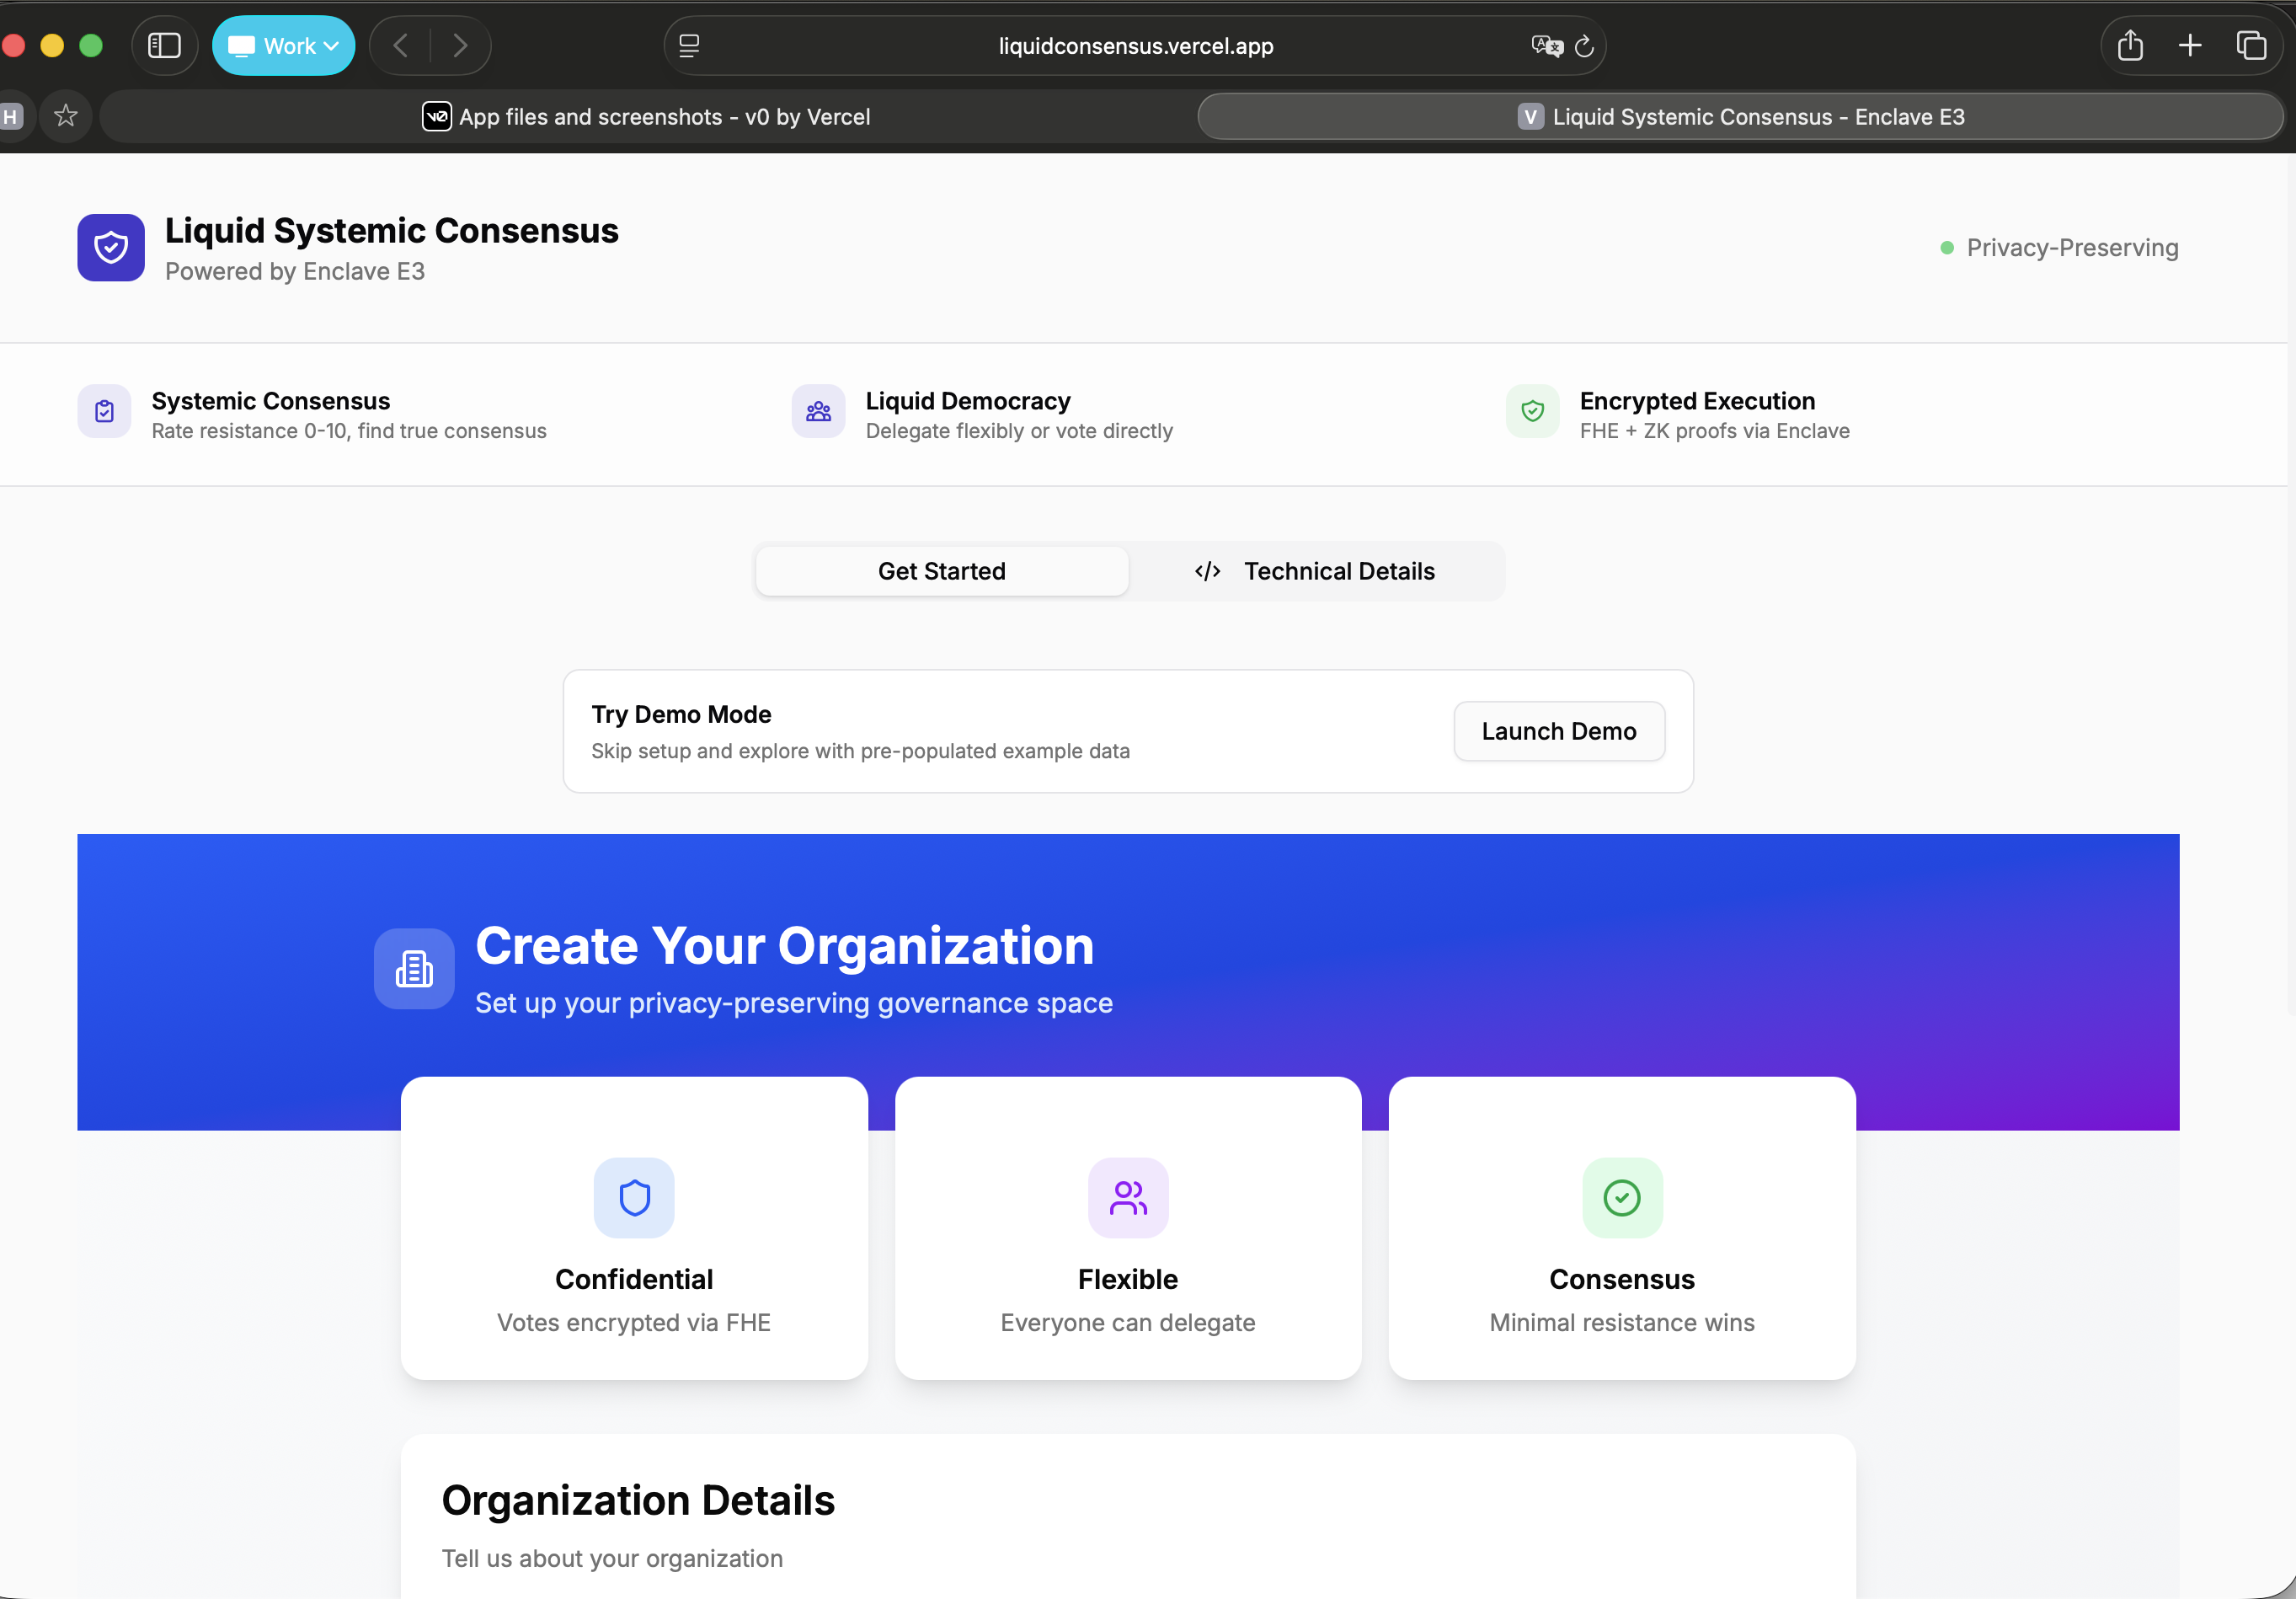Switch to App files and screenshots browser tab
The width and height of the screenshot is (2296, 1599).
point(647,117)
